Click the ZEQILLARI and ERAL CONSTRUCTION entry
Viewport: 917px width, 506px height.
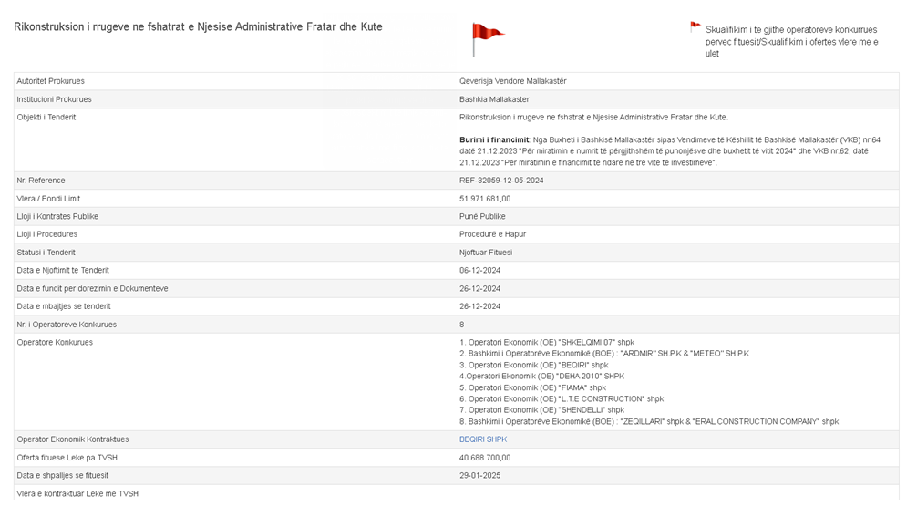[648, 422]
